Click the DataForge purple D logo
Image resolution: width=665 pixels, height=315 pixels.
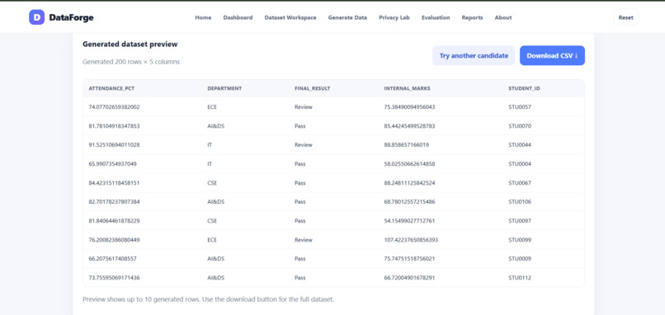[x=36, y=17]
